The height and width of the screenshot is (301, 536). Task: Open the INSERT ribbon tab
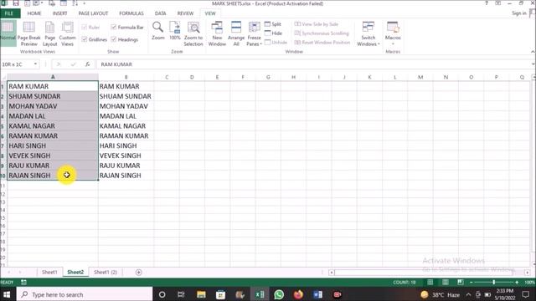[59, 13]
